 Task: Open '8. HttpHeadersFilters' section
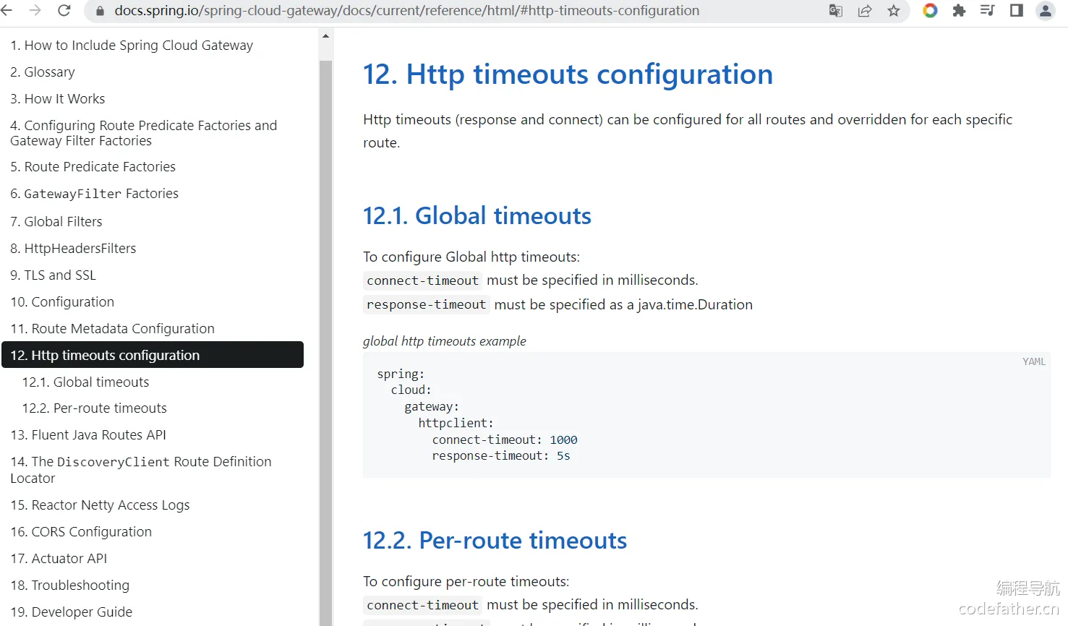pyautogui.click(x=73, y=249)
